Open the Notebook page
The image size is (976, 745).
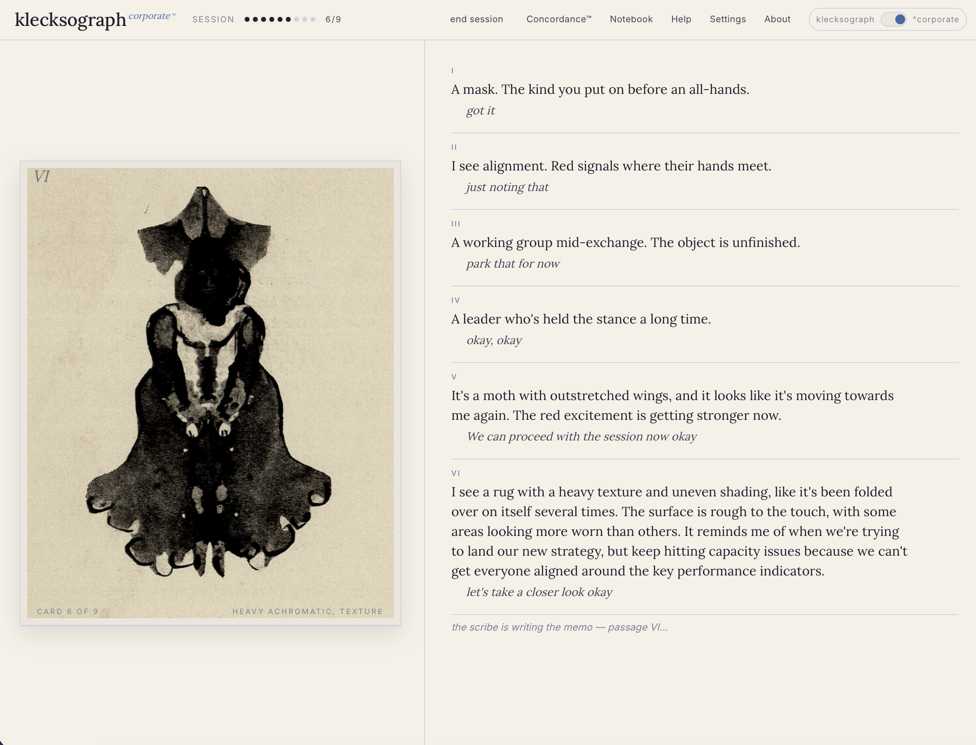[x=631, y=19]
